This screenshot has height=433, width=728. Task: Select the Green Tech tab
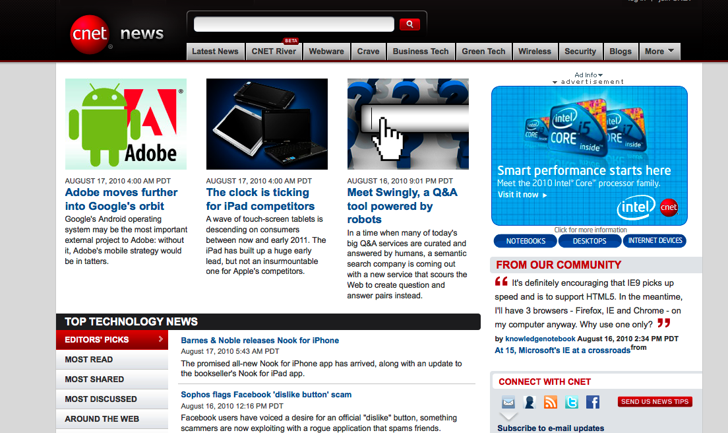[x=483, y=51]
